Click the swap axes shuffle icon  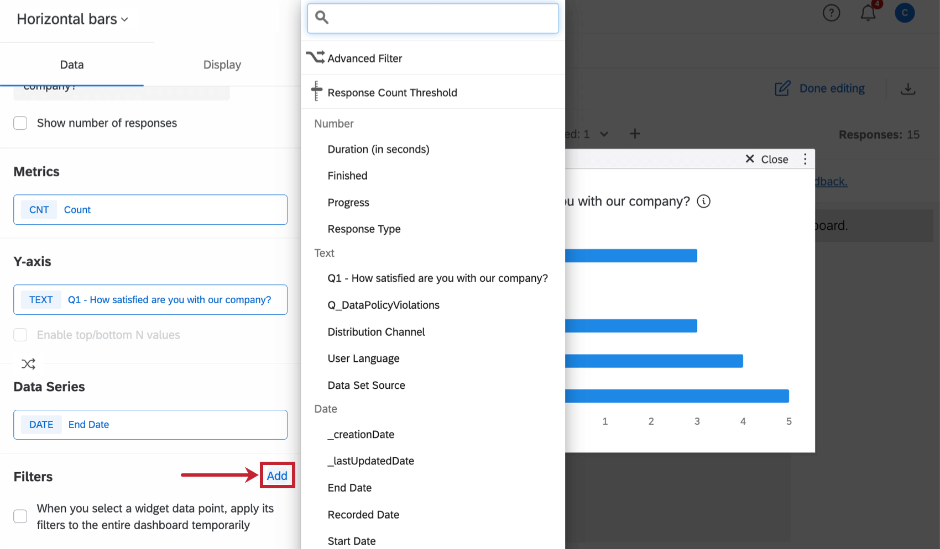pyautogui.click(x=28, y=363)
